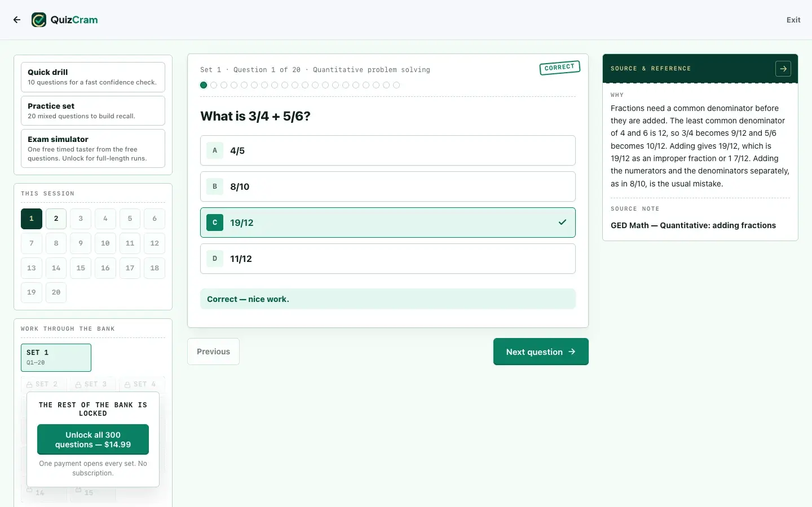This screenshot has width=812, height=507.
Task: Open question 6 in session grid
Action: (155, 219)
